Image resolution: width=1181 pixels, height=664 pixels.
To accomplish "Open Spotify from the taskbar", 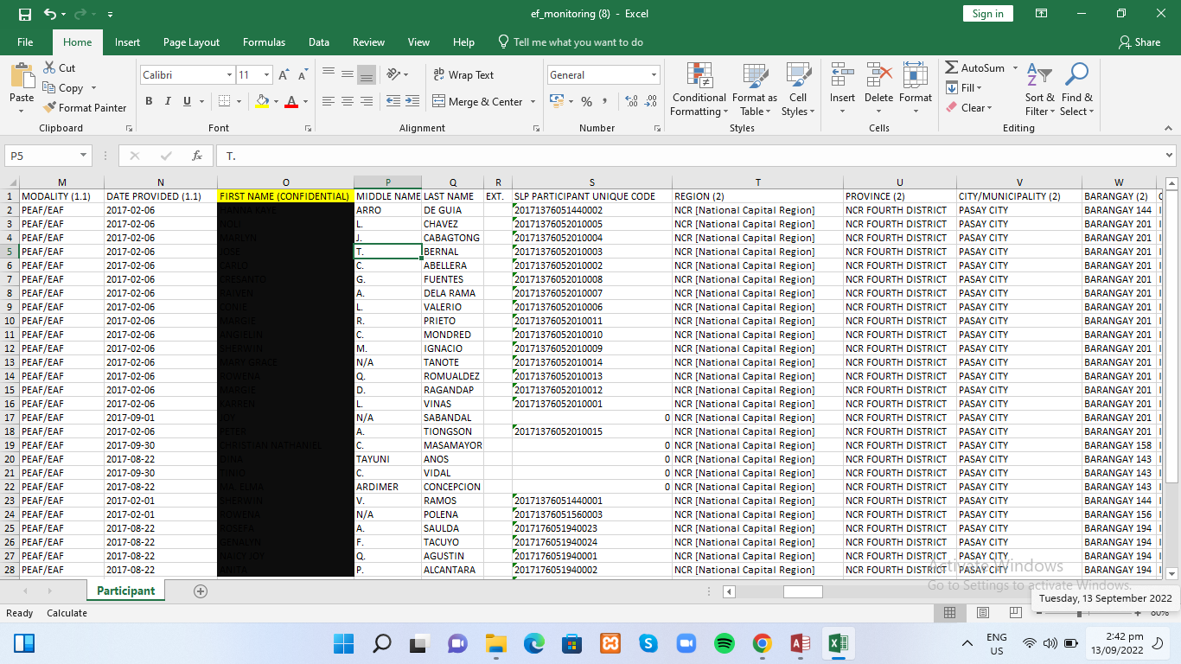I will click(725, 643).
